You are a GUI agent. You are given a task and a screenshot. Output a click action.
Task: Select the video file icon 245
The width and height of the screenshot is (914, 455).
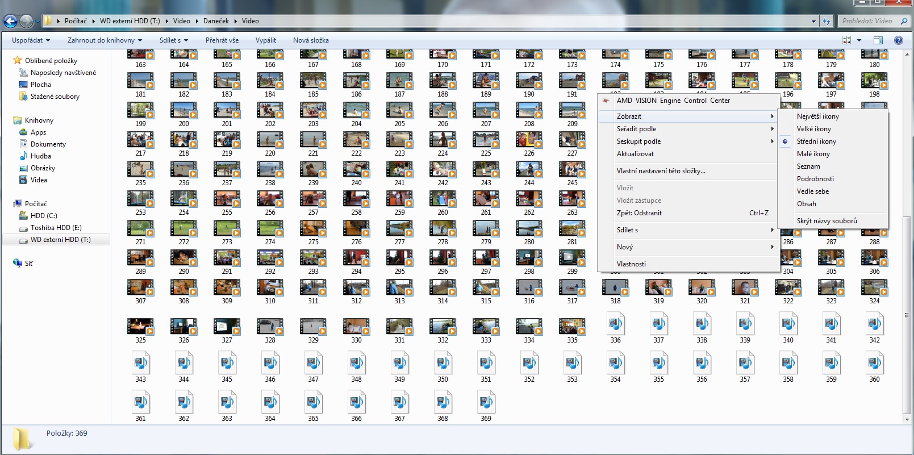572,169
